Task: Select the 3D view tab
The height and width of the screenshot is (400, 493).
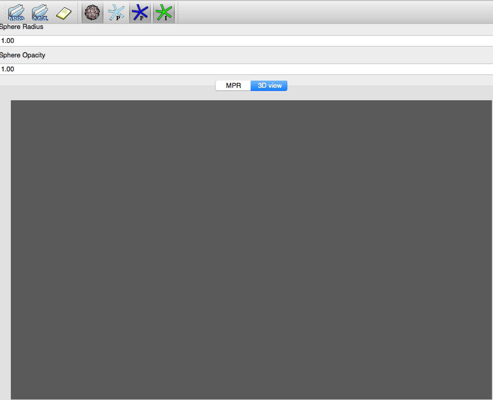Action: tap(269, 86)
